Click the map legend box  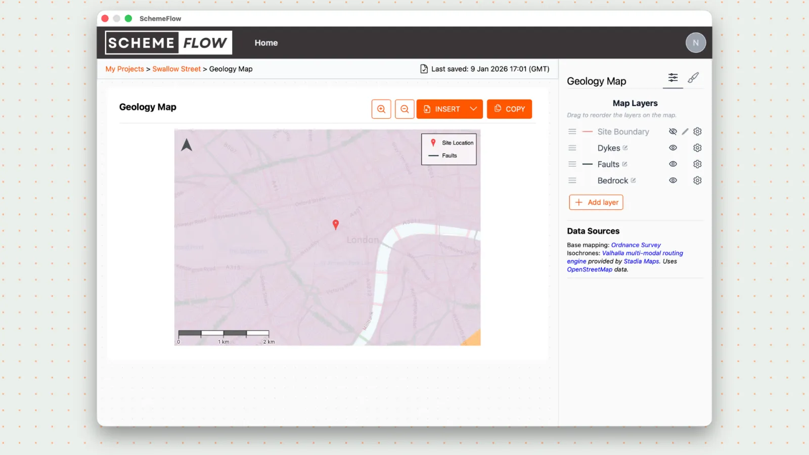point(449,149)
